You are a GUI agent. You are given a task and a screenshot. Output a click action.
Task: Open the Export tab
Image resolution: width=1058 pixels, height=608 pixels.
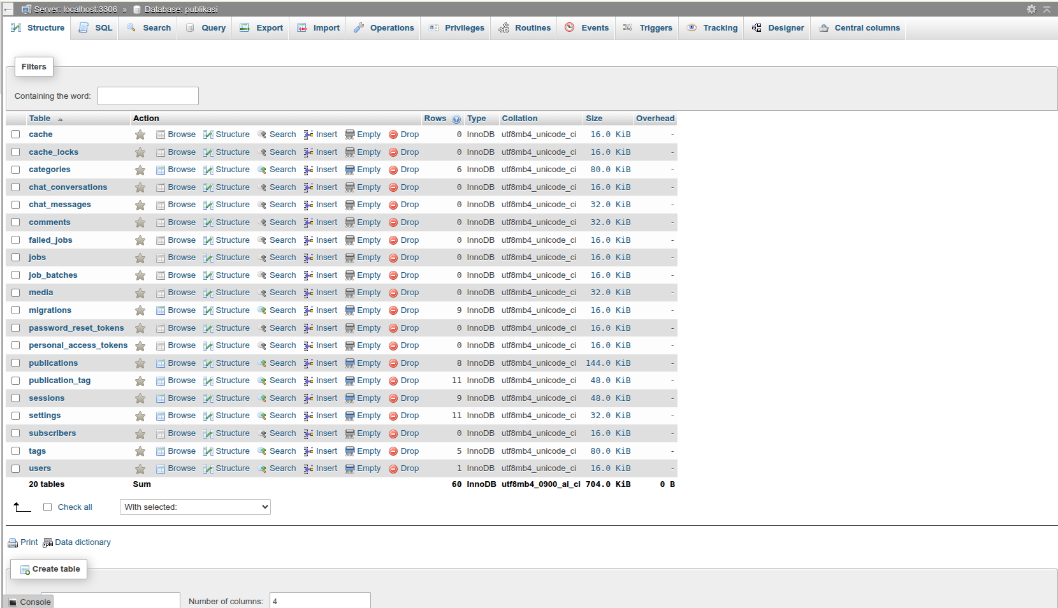point(261,28)
